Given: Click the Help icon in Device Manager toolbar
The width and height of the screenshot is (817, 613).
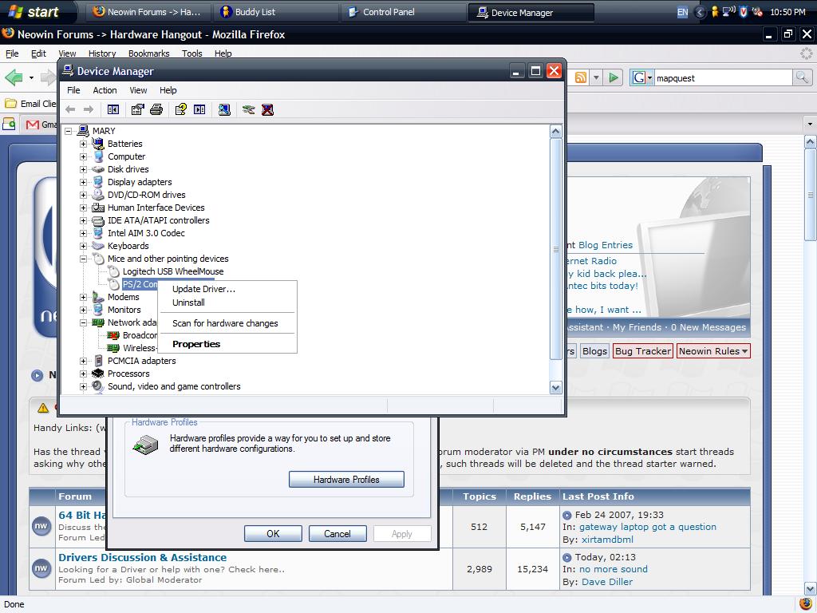Looking at the screenshot, I should click(181, 109).
